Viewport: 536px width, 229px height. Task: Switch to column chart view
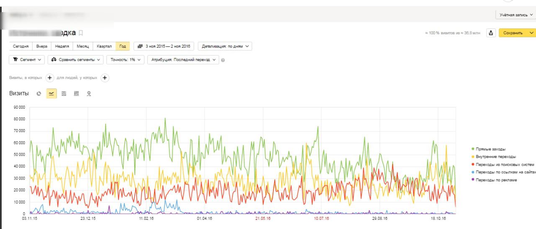(77, 94)
